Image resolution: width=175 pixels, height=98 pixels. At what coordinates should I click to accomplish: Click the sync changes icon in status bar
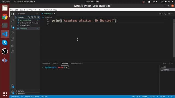coord(22,97)
